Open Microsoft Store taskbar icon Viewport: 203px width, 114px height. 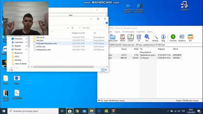point(70,111)
